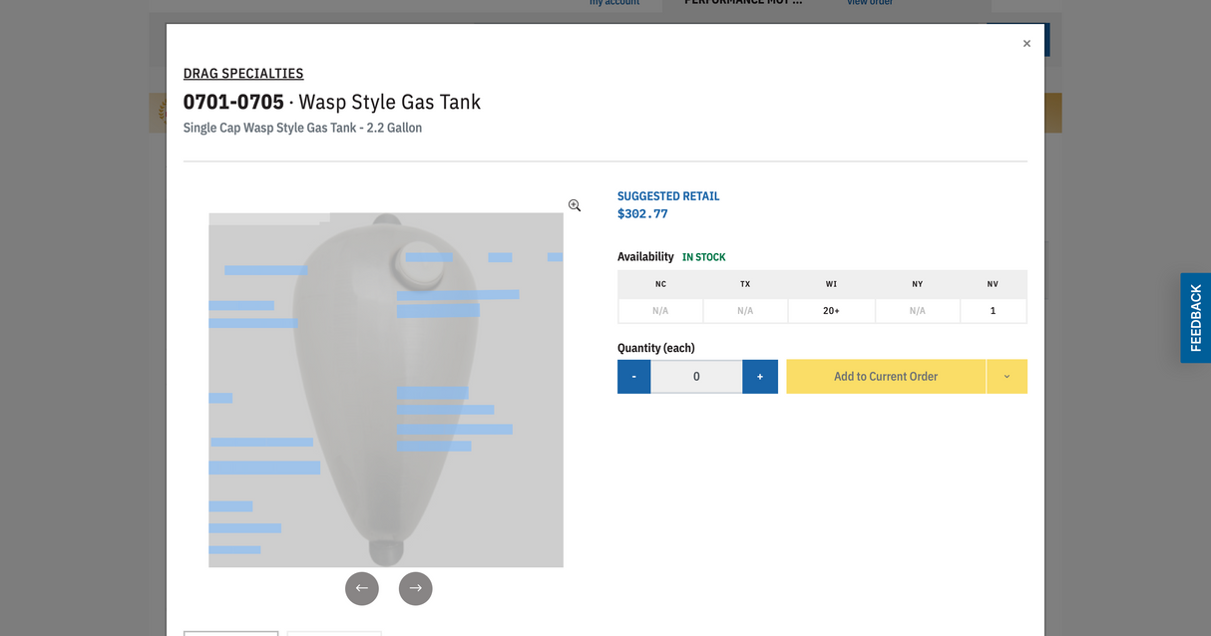Screen dimensions: 1211x636
Task: Open the Feedback side tab
Action: [1196, 318]
